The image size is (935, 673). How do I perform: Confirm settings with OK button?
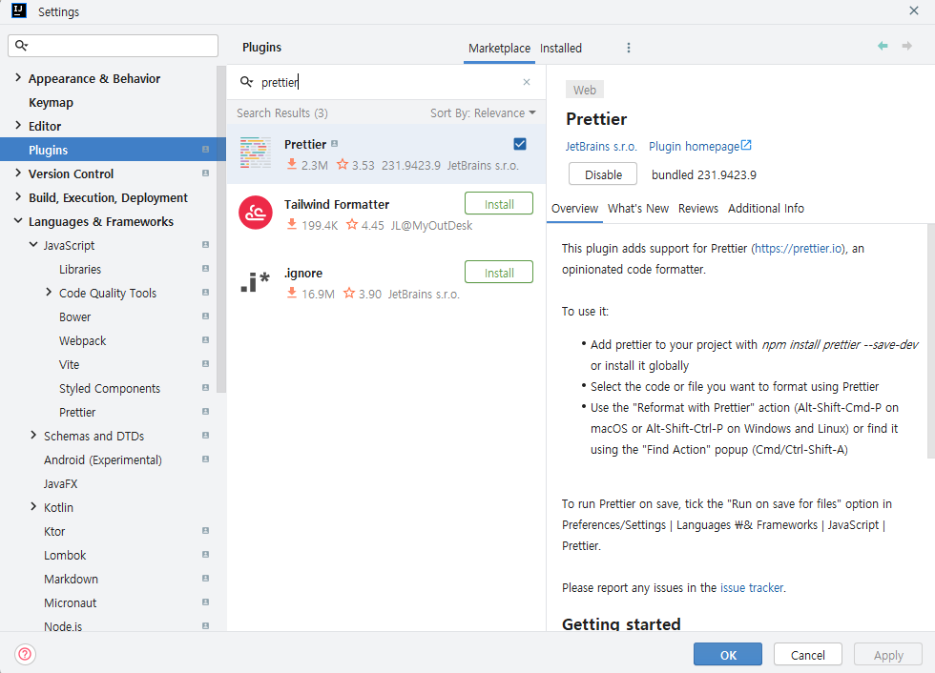click(727, 655)
